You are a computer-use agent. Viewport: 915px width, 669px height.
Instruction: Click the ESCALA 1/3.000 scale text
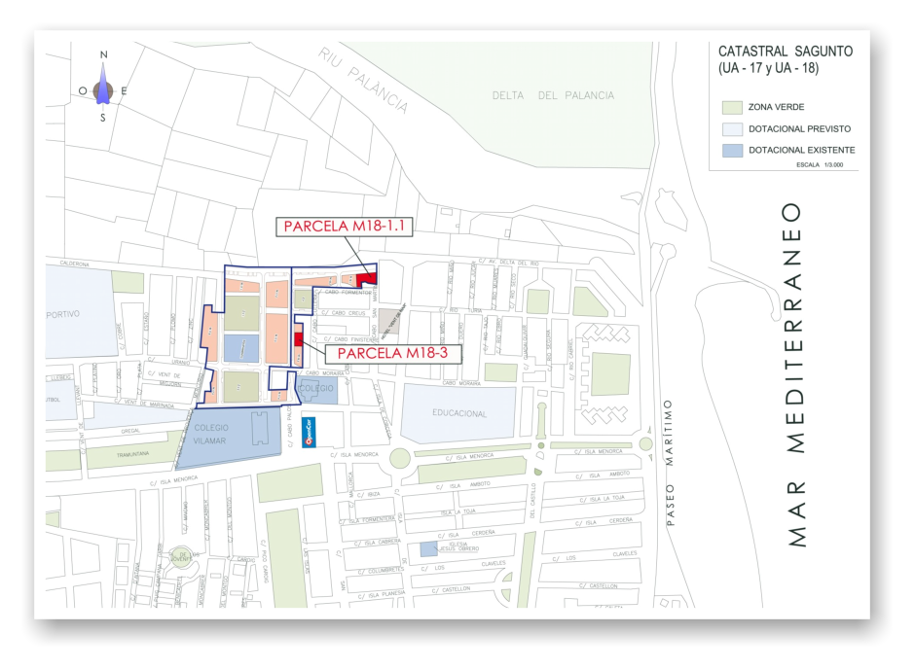[820, 165]
